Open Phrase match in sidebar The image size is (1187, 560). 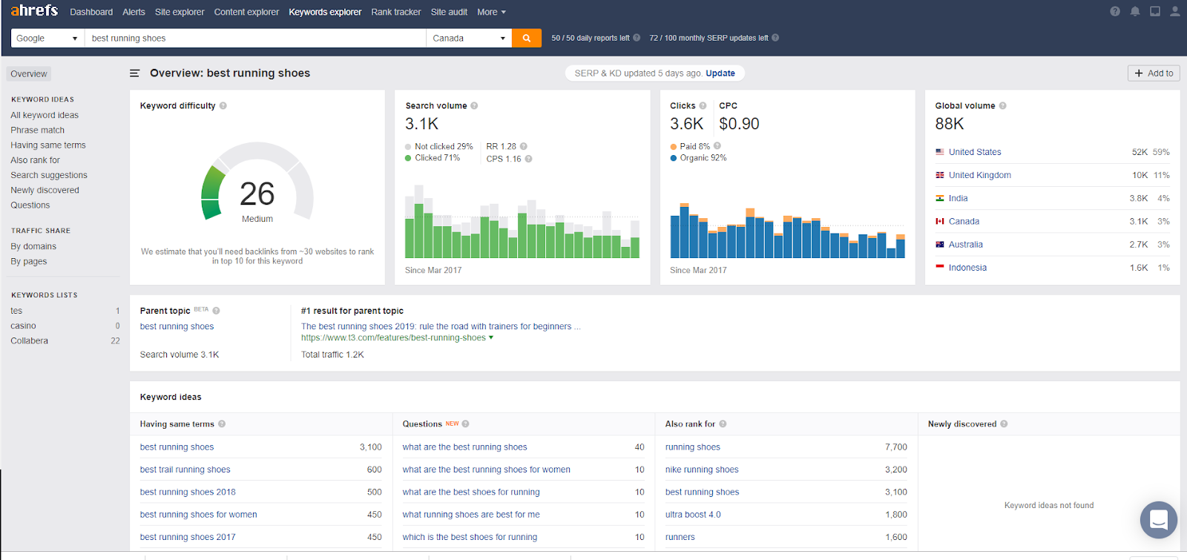pyautogui.click(x=37, y=130)
